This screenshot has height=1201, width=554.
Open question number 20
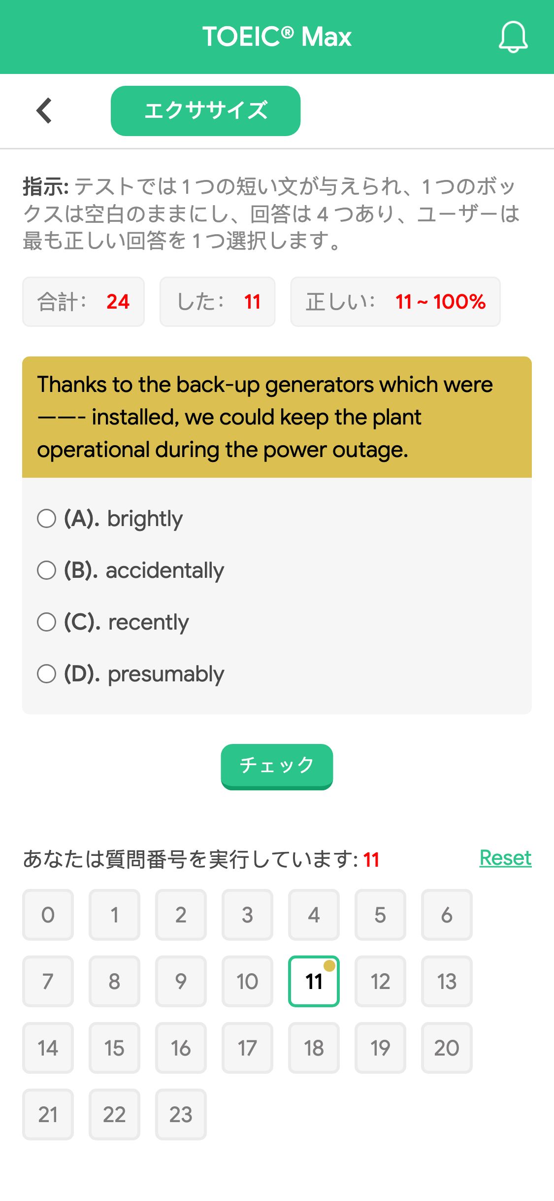click(x=447, y=1048)
